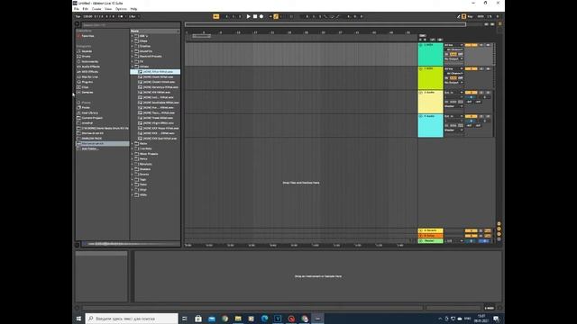Select the Audio Effects category icon
Viewport: 577px width, 324px height.
point(78,67)
